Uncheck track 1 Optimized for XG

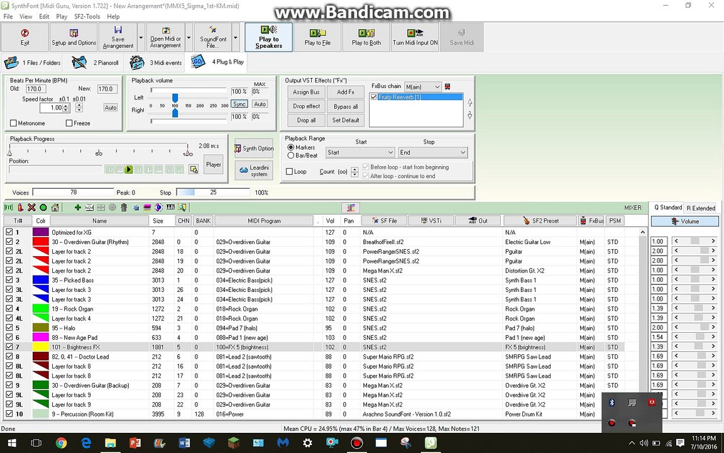(x=9, y=233)
